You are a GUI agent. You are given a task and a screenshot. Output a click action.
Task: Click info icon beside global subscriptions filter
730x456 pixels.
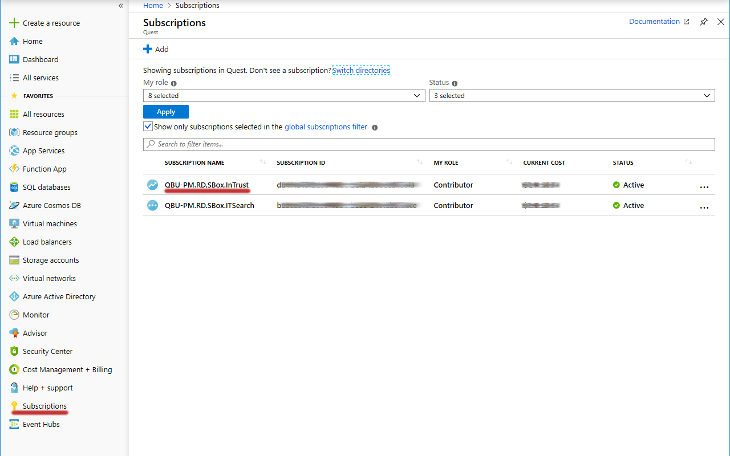pos(375,127)
